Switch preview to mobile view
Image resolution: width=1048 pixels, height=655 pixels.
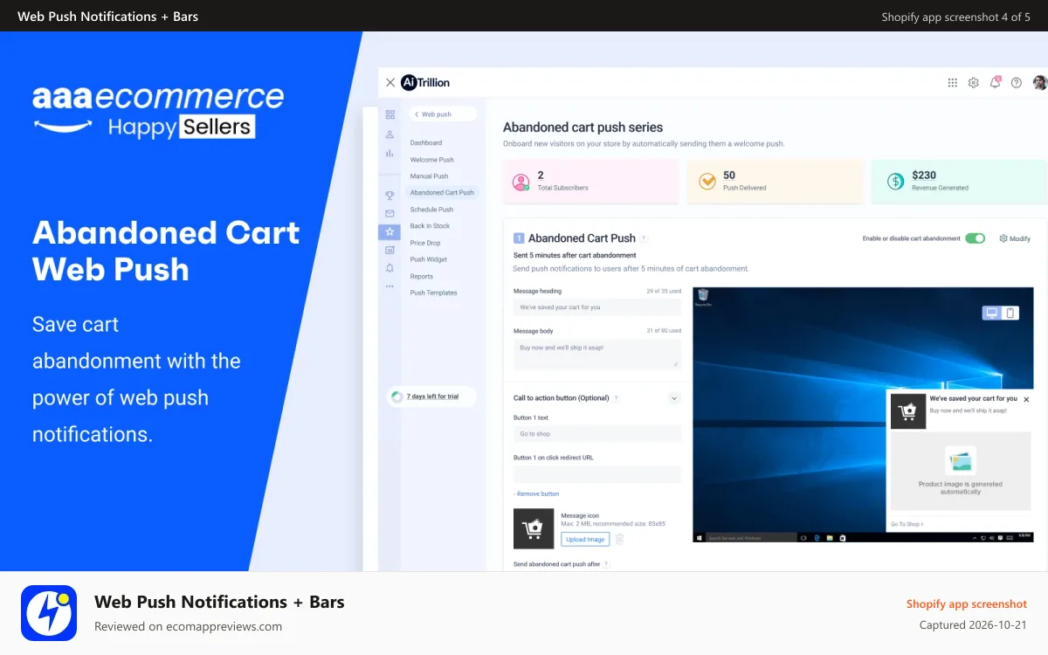tap(1010, 313)
